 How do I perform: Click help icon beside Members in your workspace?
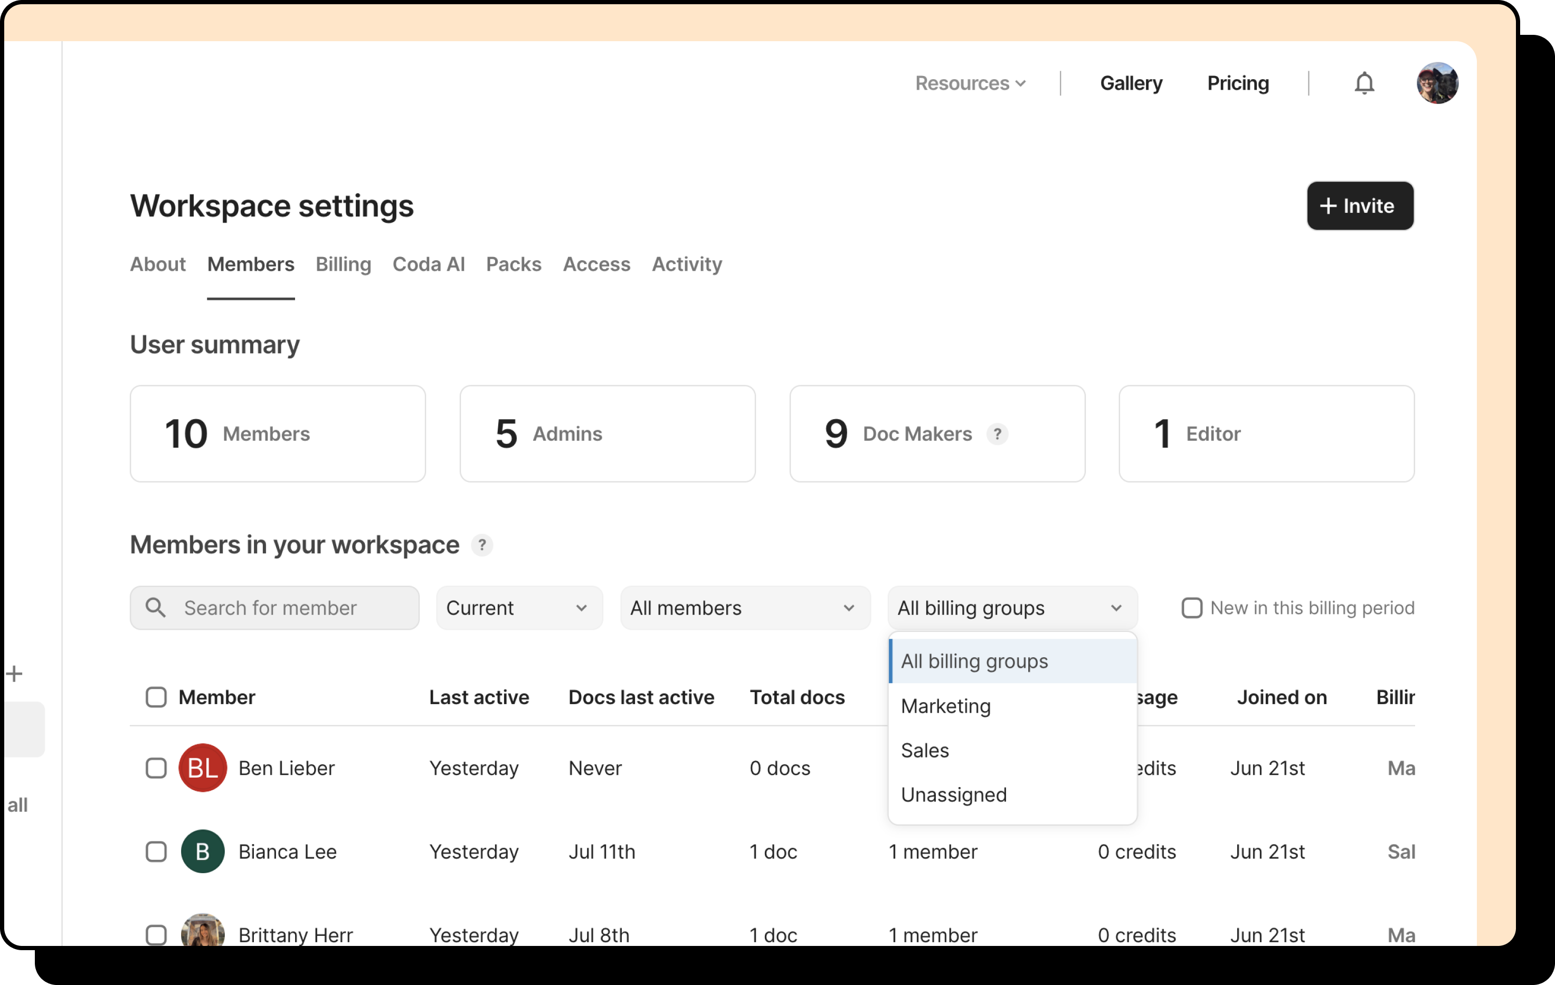(x=482, y=545)
